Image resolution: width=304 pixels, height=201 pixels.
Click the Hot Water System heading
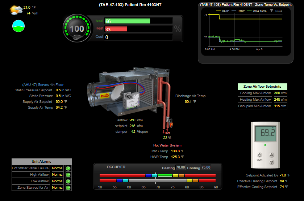click(x=167, y=145)
